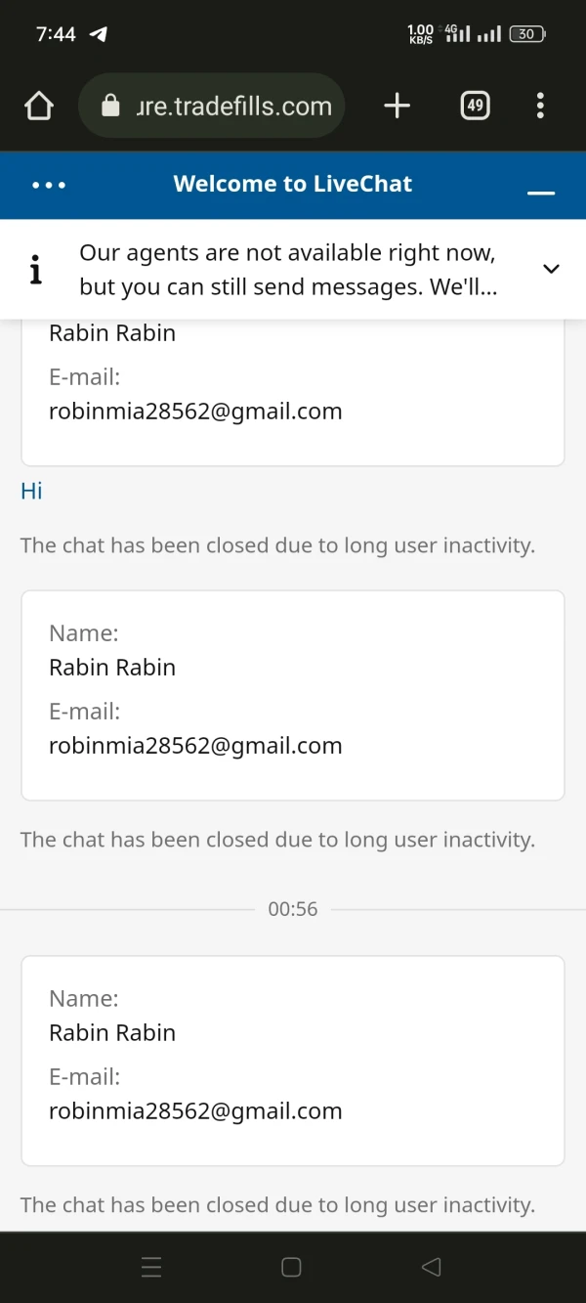Open Android recent apps menu
The image size is (586, 1303).
(151, 1267)
